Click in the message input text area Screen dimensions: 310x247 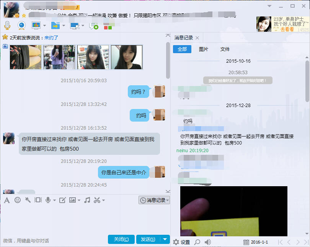pos(84,220)
